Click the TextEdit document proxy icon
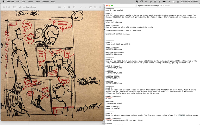Viewport: 200px width, 125px height. point(136,5)
